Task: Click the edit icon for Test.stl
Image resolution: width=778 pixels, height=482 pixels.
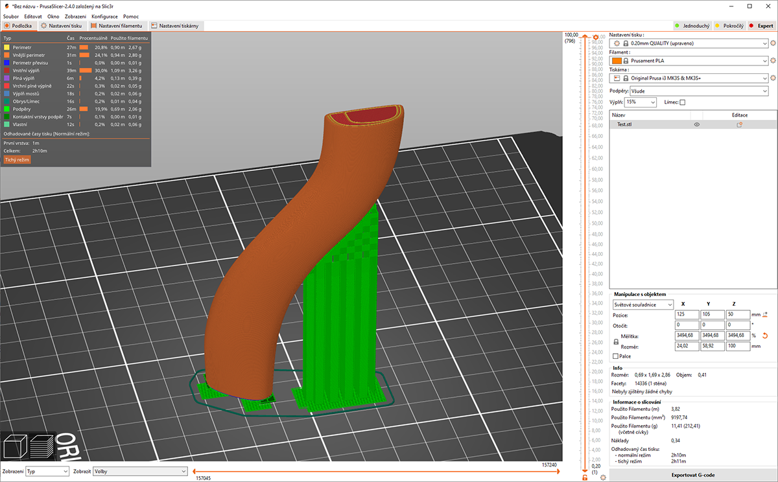Action: point(739,124)
